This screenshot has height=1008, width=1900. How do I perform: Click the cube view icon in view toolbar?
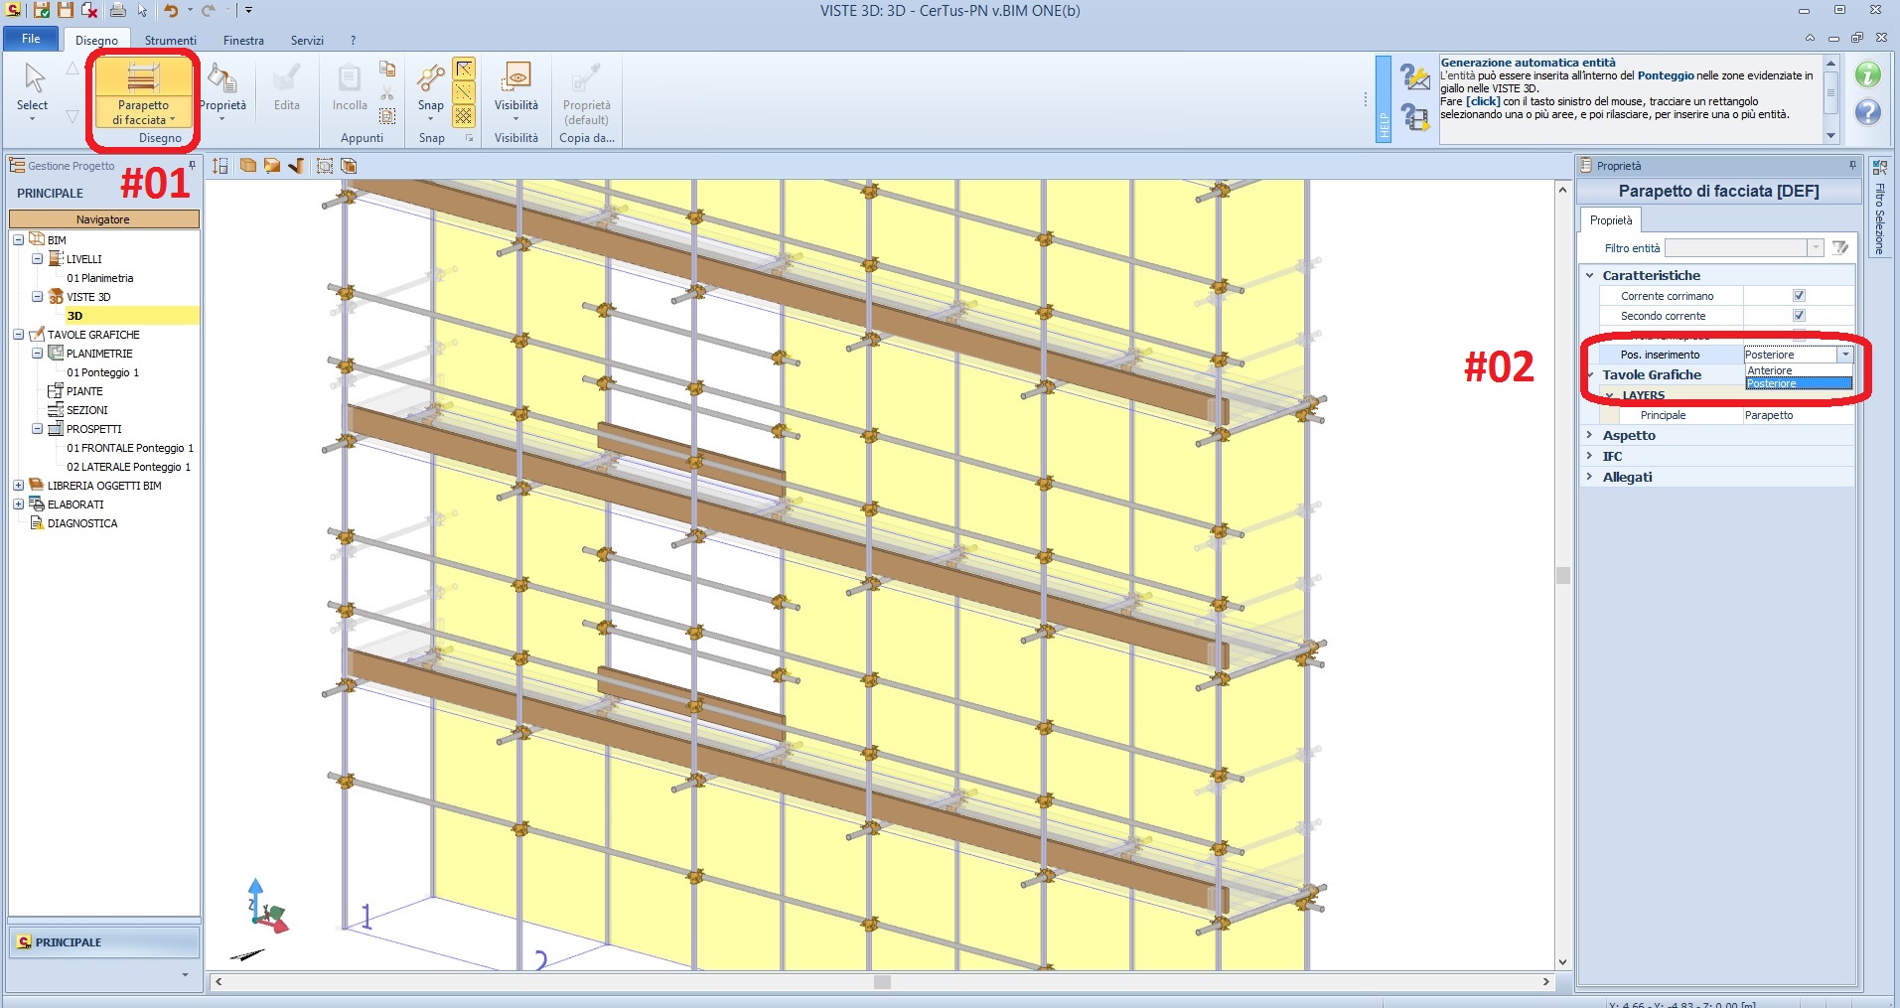tap(349, 166)
